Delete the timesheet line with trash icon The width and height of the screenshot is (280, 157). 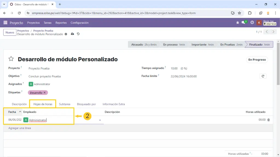(x=269, y=120)
